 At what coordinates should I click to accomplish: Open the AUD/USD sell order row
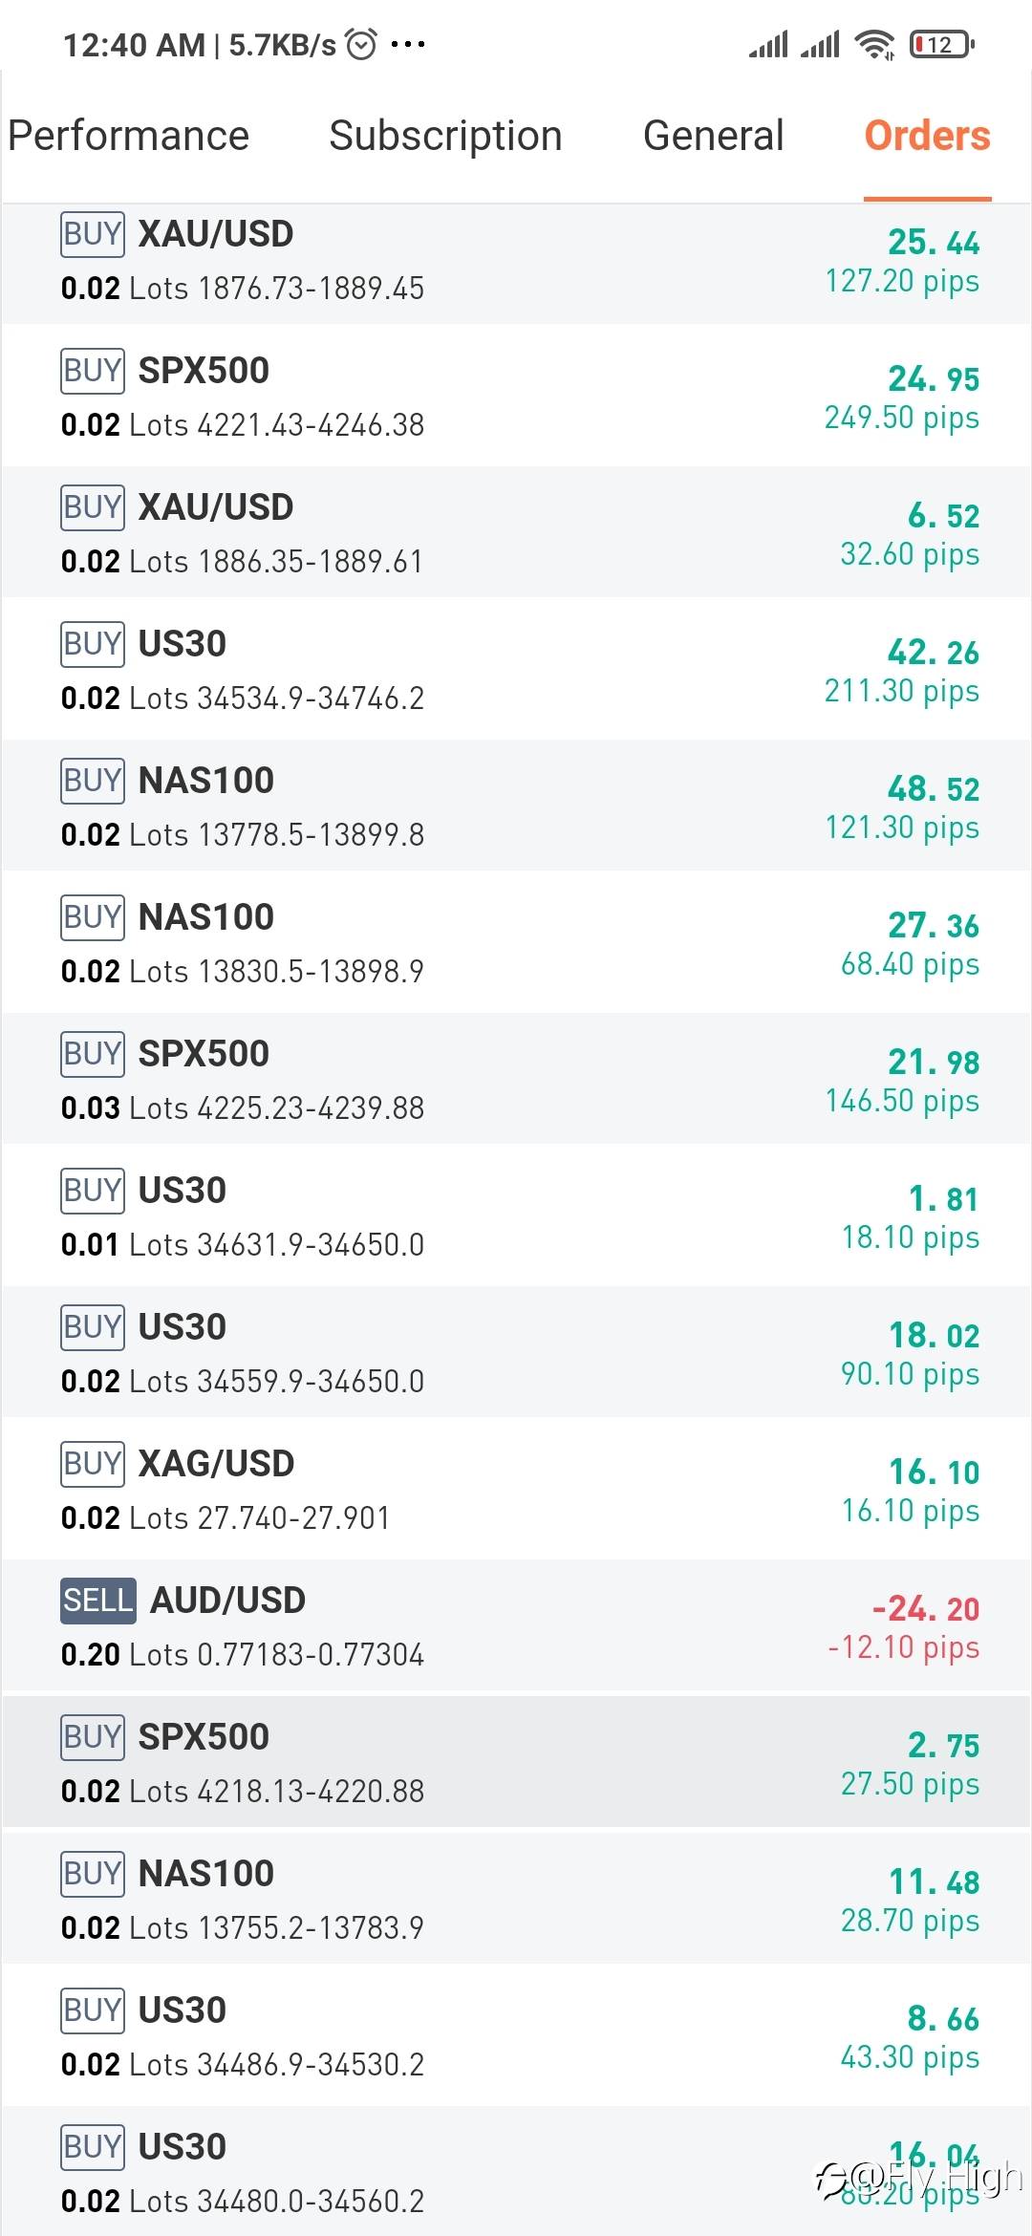coord(516,1626)
